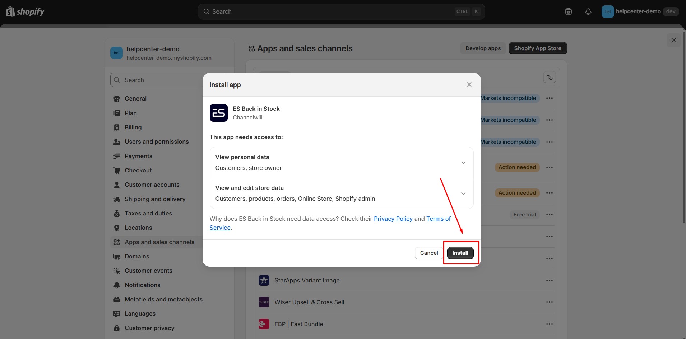The height and width of the screenshot is (339, 686).
Task: Click the ES Back in Stock app icon
Action: click(x=219, y=113)
